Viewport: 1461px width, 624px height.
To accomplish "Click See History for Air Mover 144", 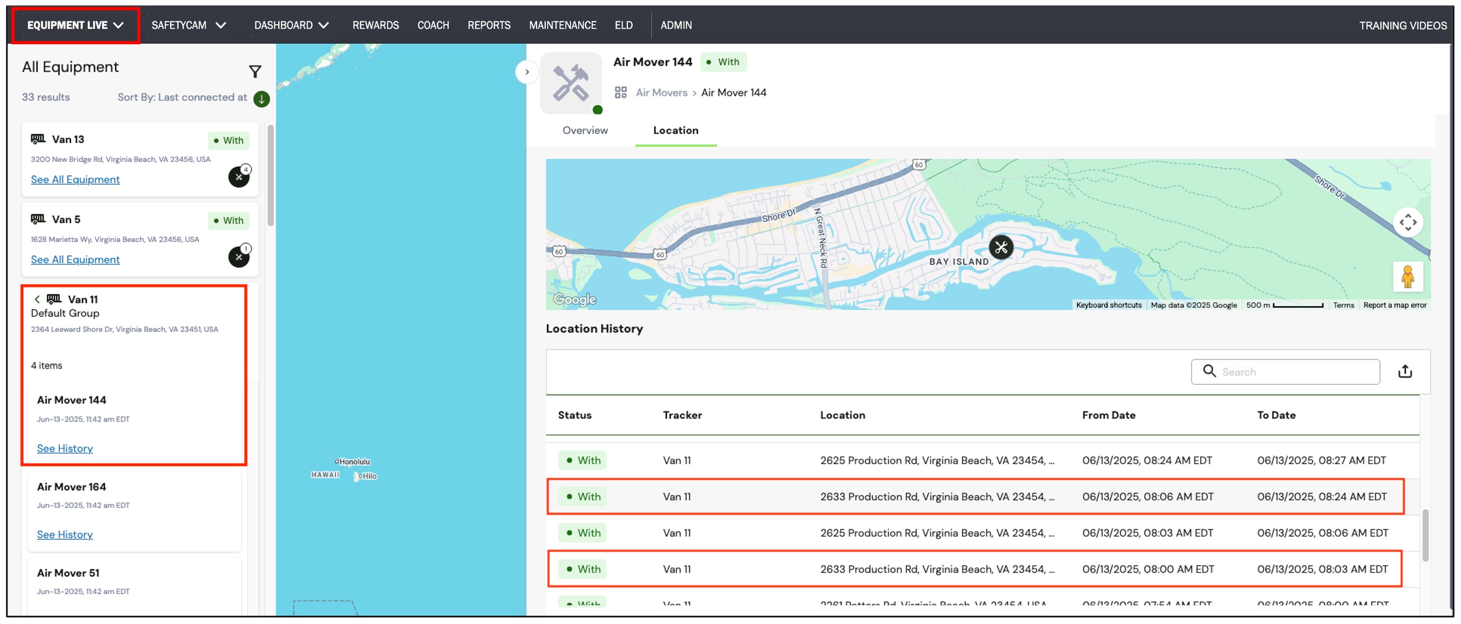I will pyautogui.click(x=65, y=449).
